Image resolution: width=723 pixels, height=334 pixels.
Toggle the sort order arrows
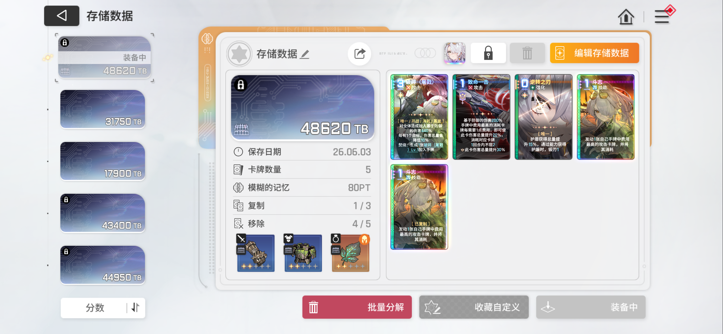(x=136, y=307)
